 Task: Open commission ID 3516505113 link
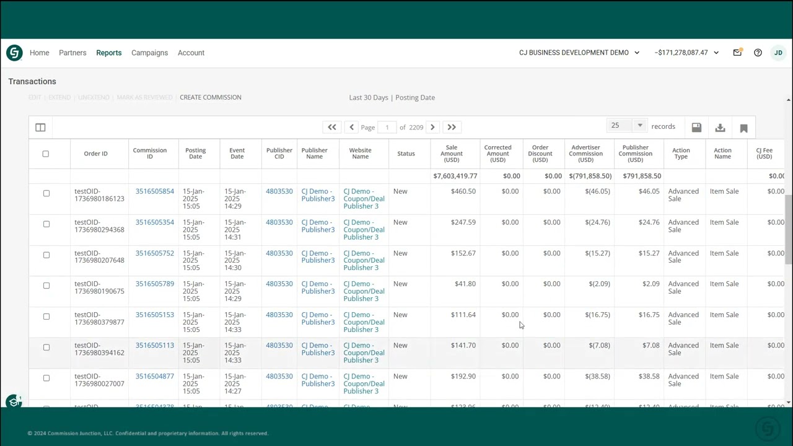pyautogui.click(x=155, y=346)
